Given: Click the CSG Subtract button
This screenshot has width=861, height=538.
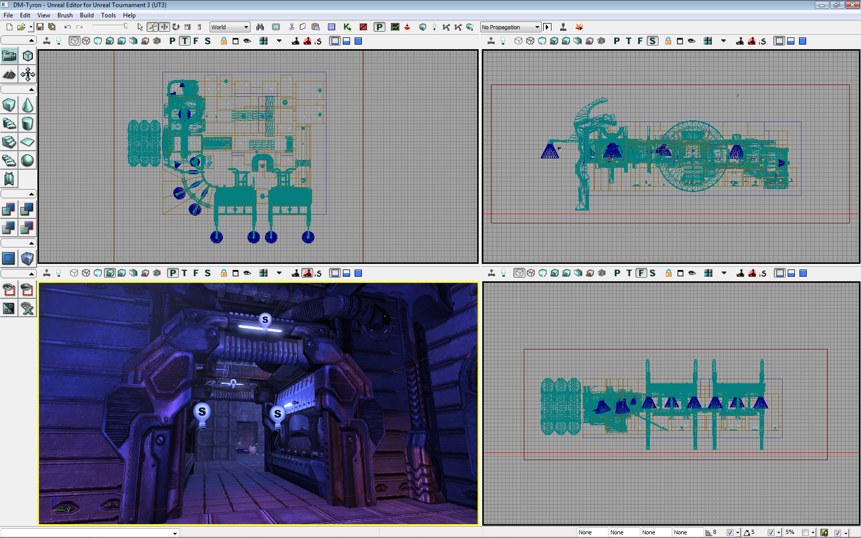Looking at the screenshot, I should click(x=28, y=209).
